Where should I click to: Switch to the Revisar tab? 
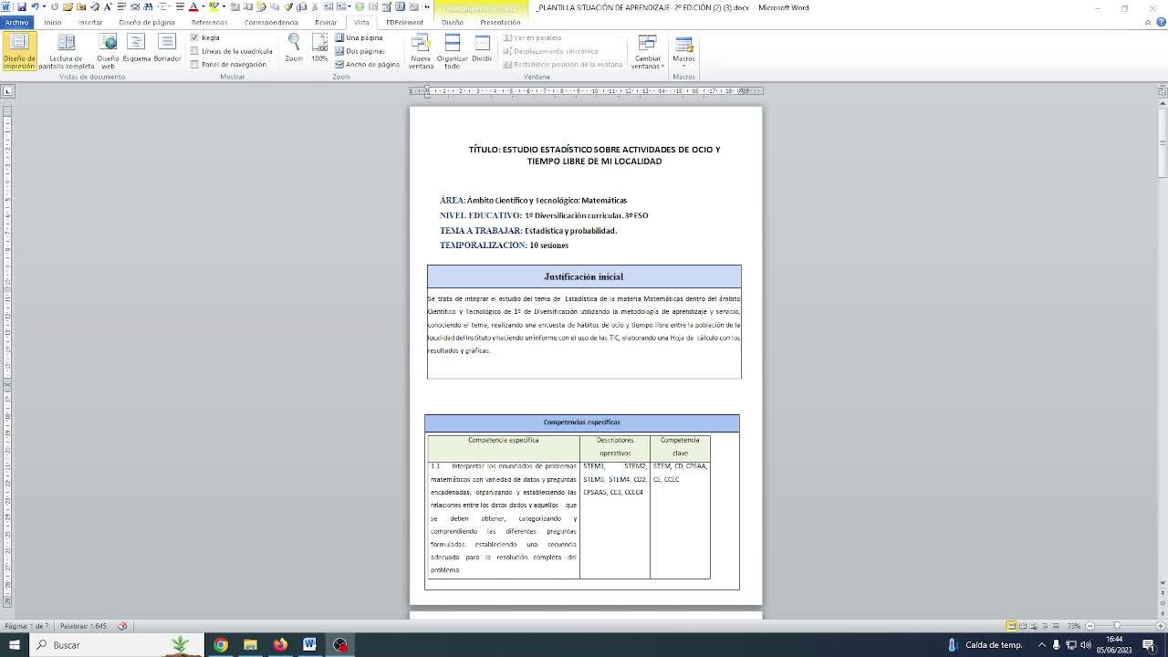pyautogui.click(x=326, y=22)
